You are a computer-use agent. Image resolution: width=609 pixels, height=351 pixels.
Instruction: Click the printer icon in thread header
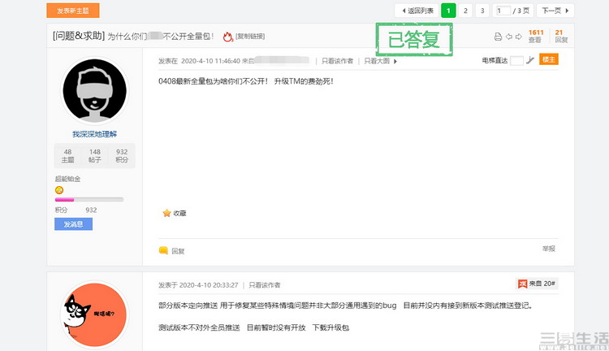click(x=498, y=37)
